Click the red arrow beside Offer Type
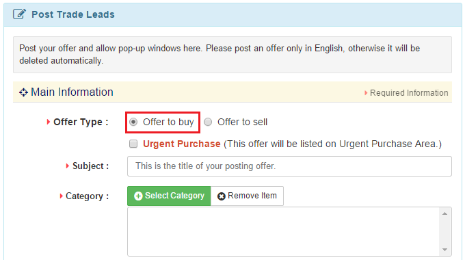 coord(49,122)
